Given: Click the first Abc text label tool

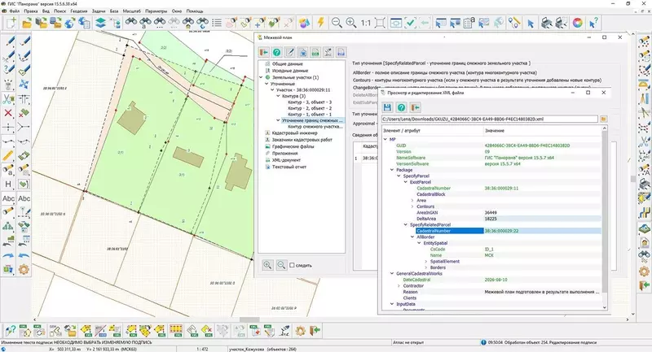Looking at the screenshot, I should pyautogui.click(x=8, y=198).
